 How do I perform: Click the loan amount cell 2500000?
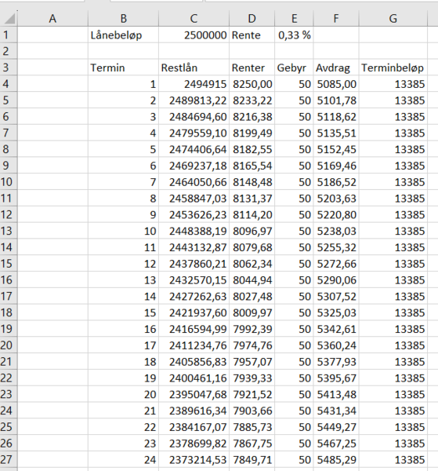(194, 35)
